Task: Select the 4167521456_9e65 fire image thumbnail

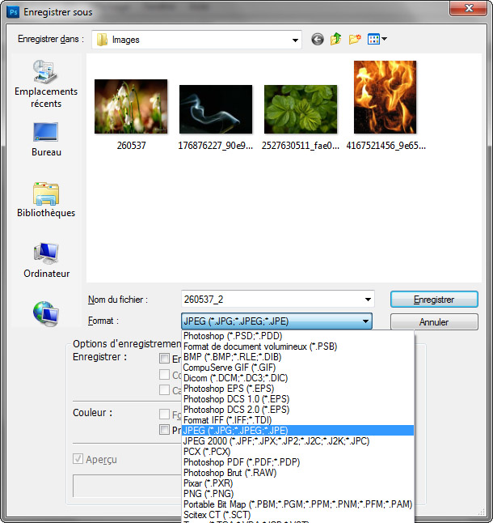Action: point(385,97)
